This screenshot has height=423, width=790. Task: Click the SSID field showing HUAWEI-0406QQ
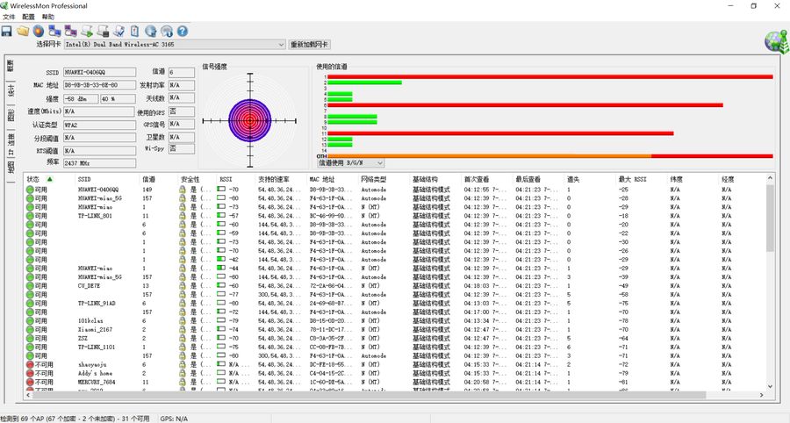[x=99, y=72]
